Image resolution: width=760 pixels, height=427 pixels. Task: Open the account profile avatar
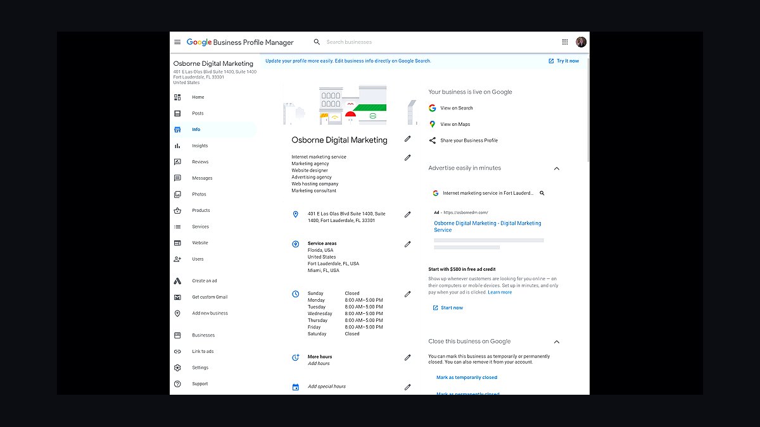[581, 42]
